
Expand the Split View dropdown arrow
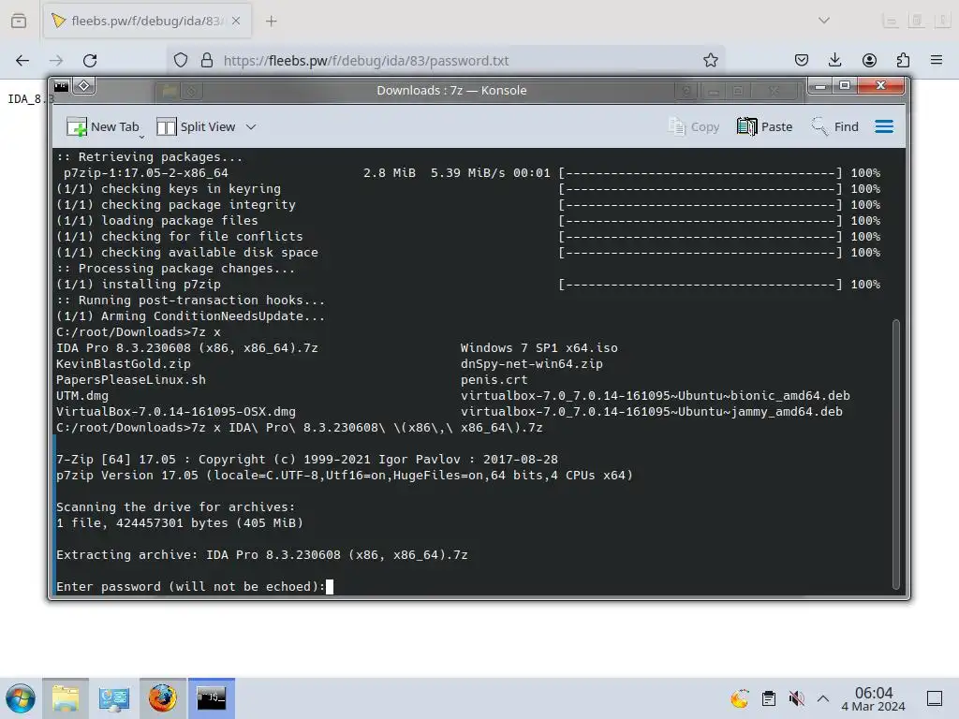point(251,127)
